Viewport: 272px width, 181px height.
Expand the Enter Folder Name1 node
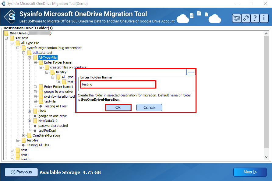tap(35, 87)
